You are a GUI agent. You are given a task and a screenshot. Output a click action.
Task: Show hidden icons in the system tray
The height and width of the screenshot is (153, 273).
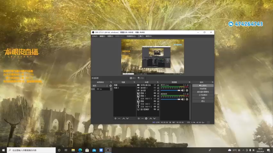(x=243, y=150)
